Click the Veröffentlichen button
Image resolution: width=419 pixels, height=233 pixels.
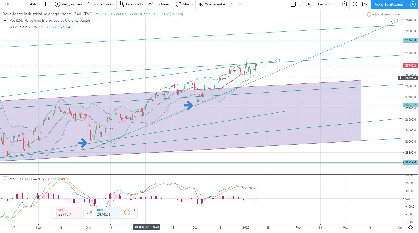point(389,4)
